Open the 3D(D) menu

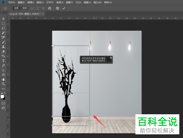click(x=78, y=2)
